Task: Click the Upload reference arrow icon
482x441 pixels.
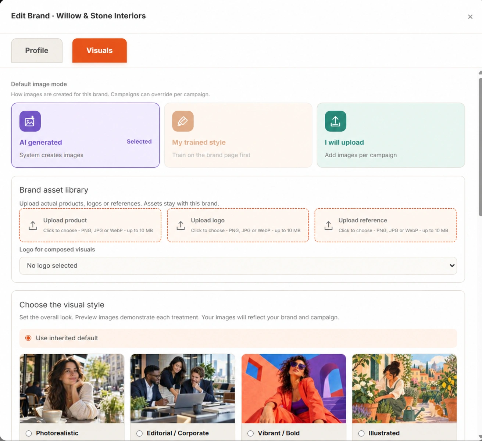Action: click(328, 225)
